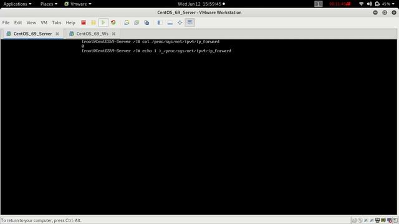Switch to the CentOS_69_Server tab
Screen dimensions: 399x224
point(32,34)
